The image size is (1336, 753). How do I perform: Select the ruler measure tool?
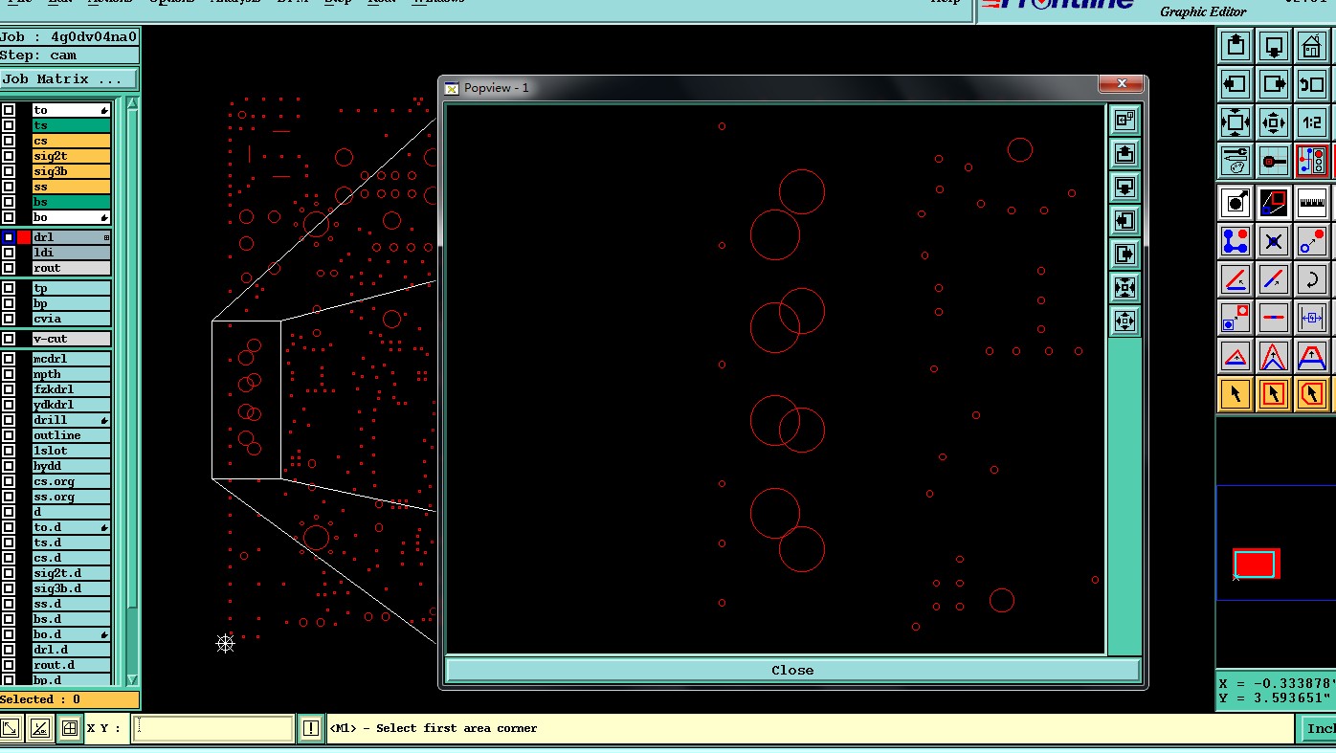pyautogui.click(x=1312, y=202)
